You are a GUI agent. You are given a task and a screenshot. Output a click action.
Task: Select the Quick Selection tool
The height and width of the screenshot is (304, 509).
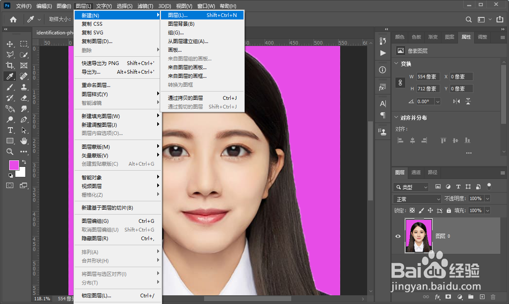point(24,55)
